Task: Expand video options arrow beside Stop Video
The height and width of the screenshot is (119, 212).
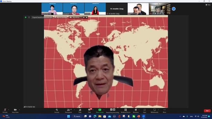Action: click(19, 110)
